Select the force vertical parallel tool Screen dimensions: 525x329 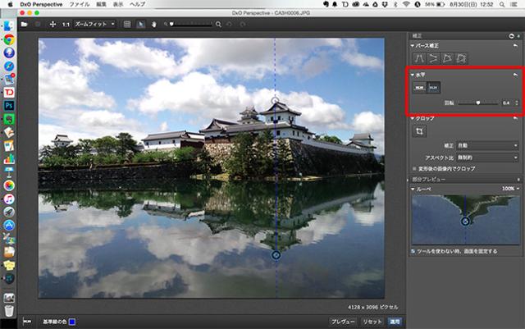click(x=420, y=57)
